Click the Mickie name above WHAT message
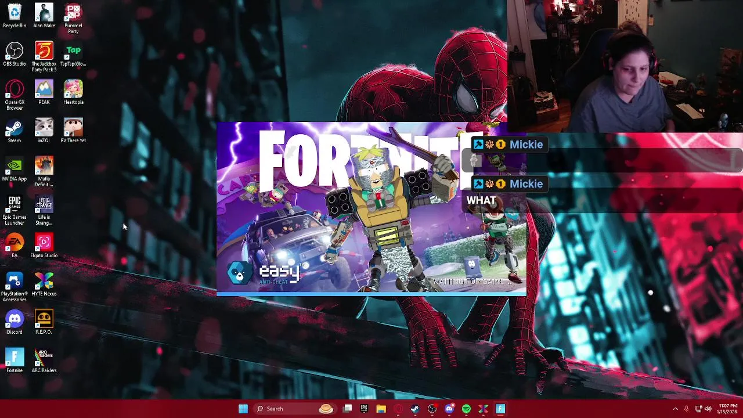The image size is (743, 418). (526, 184)
